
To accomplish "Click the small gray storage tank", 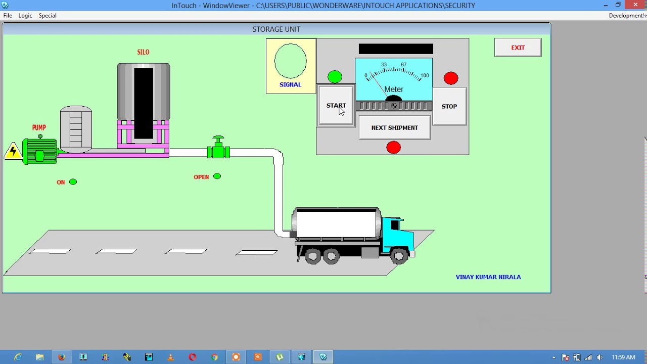I will pos(76,128).
